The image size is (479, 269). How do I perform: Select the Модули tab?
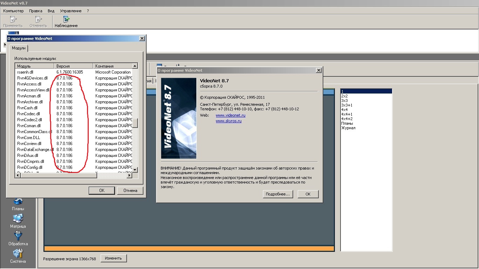coord(19,48)
